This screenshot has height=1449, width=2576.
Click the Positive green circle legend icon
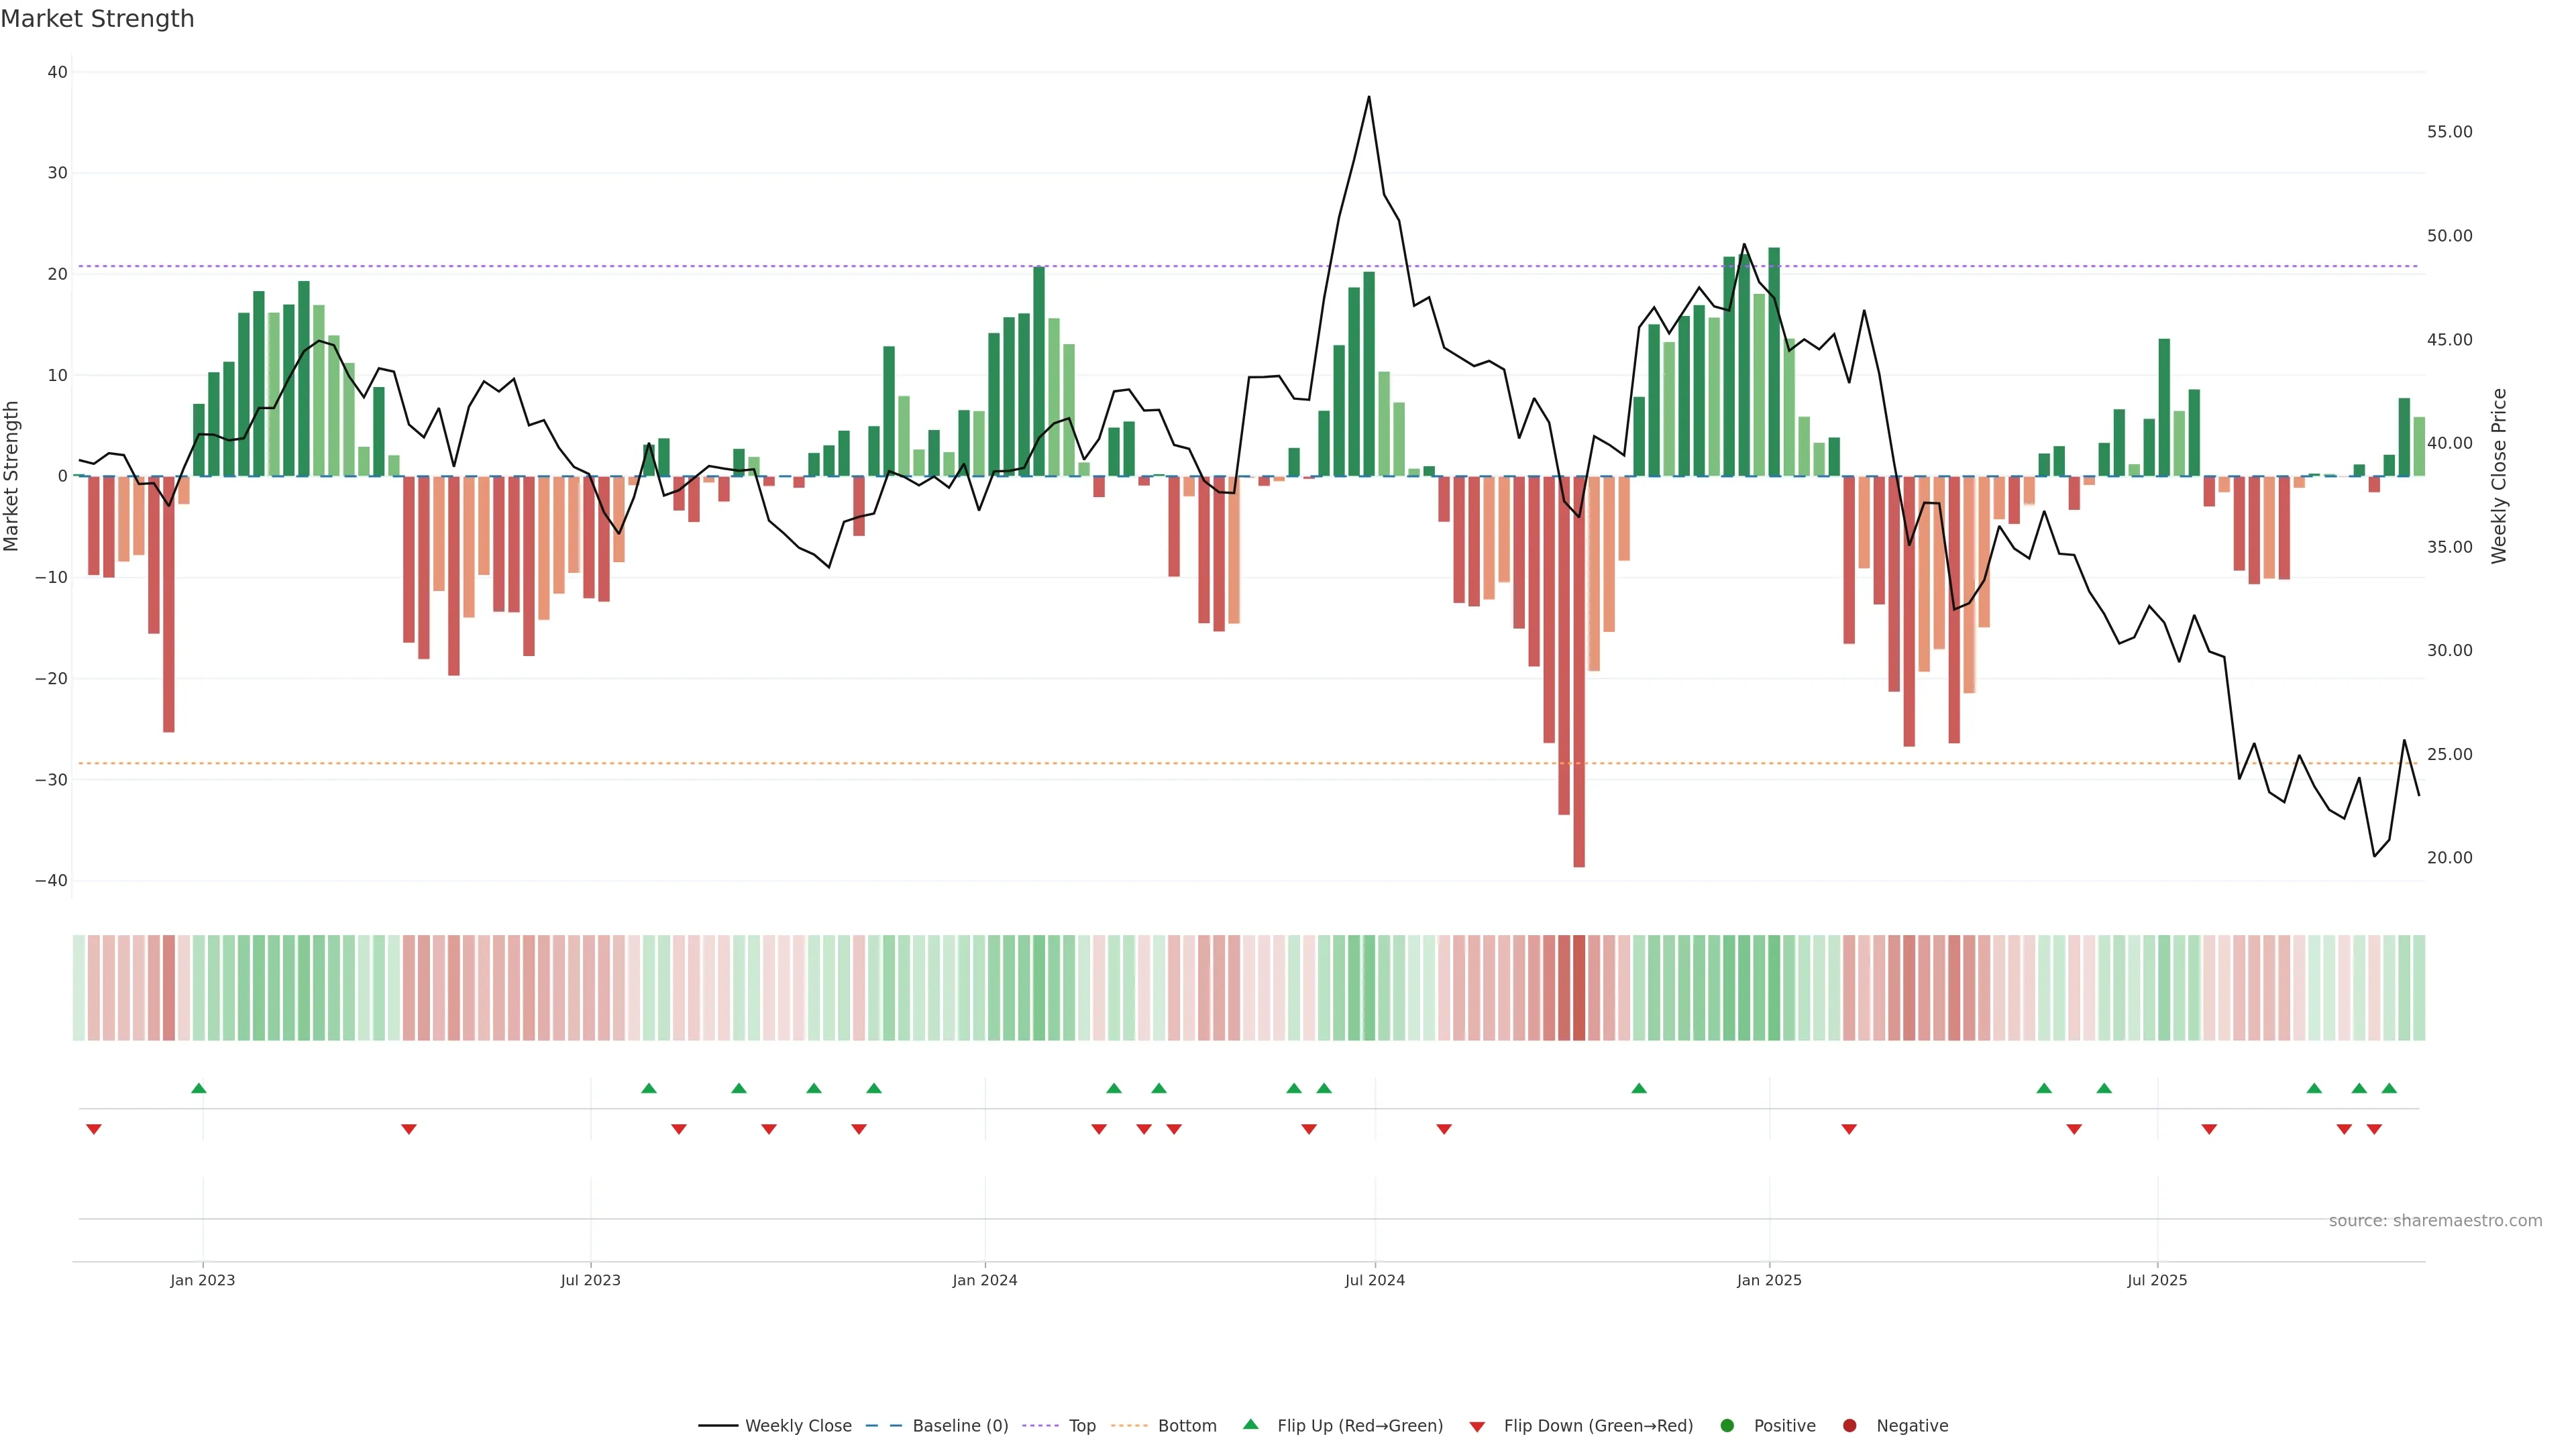1727,1426
